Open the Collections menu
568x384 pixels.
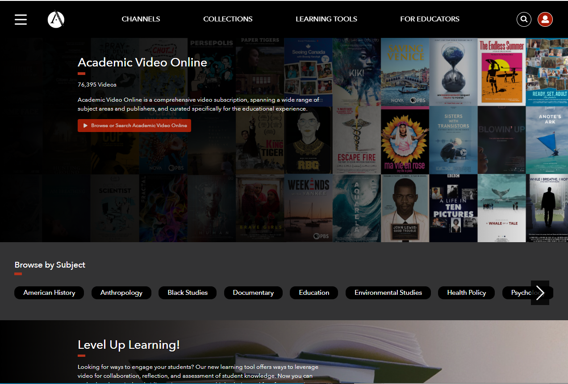[228, 19]
